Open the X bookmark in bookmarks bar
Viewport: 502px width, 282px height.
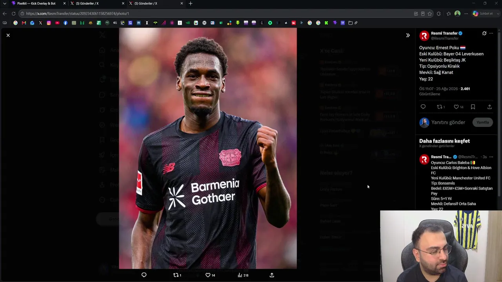(40, 23)
